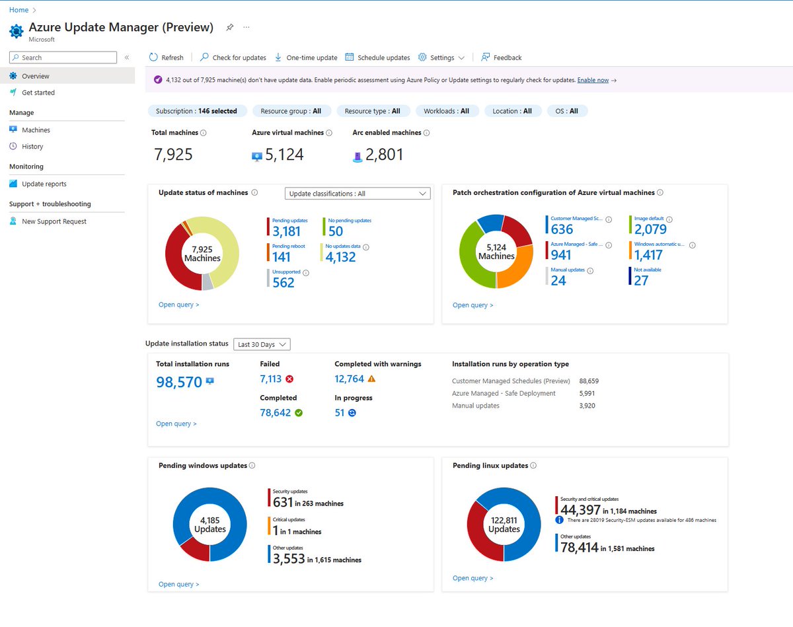The width and height of the screenshot is (793, 627).
Task: Click the green Image default legend swatch
Action: point(630,225)
